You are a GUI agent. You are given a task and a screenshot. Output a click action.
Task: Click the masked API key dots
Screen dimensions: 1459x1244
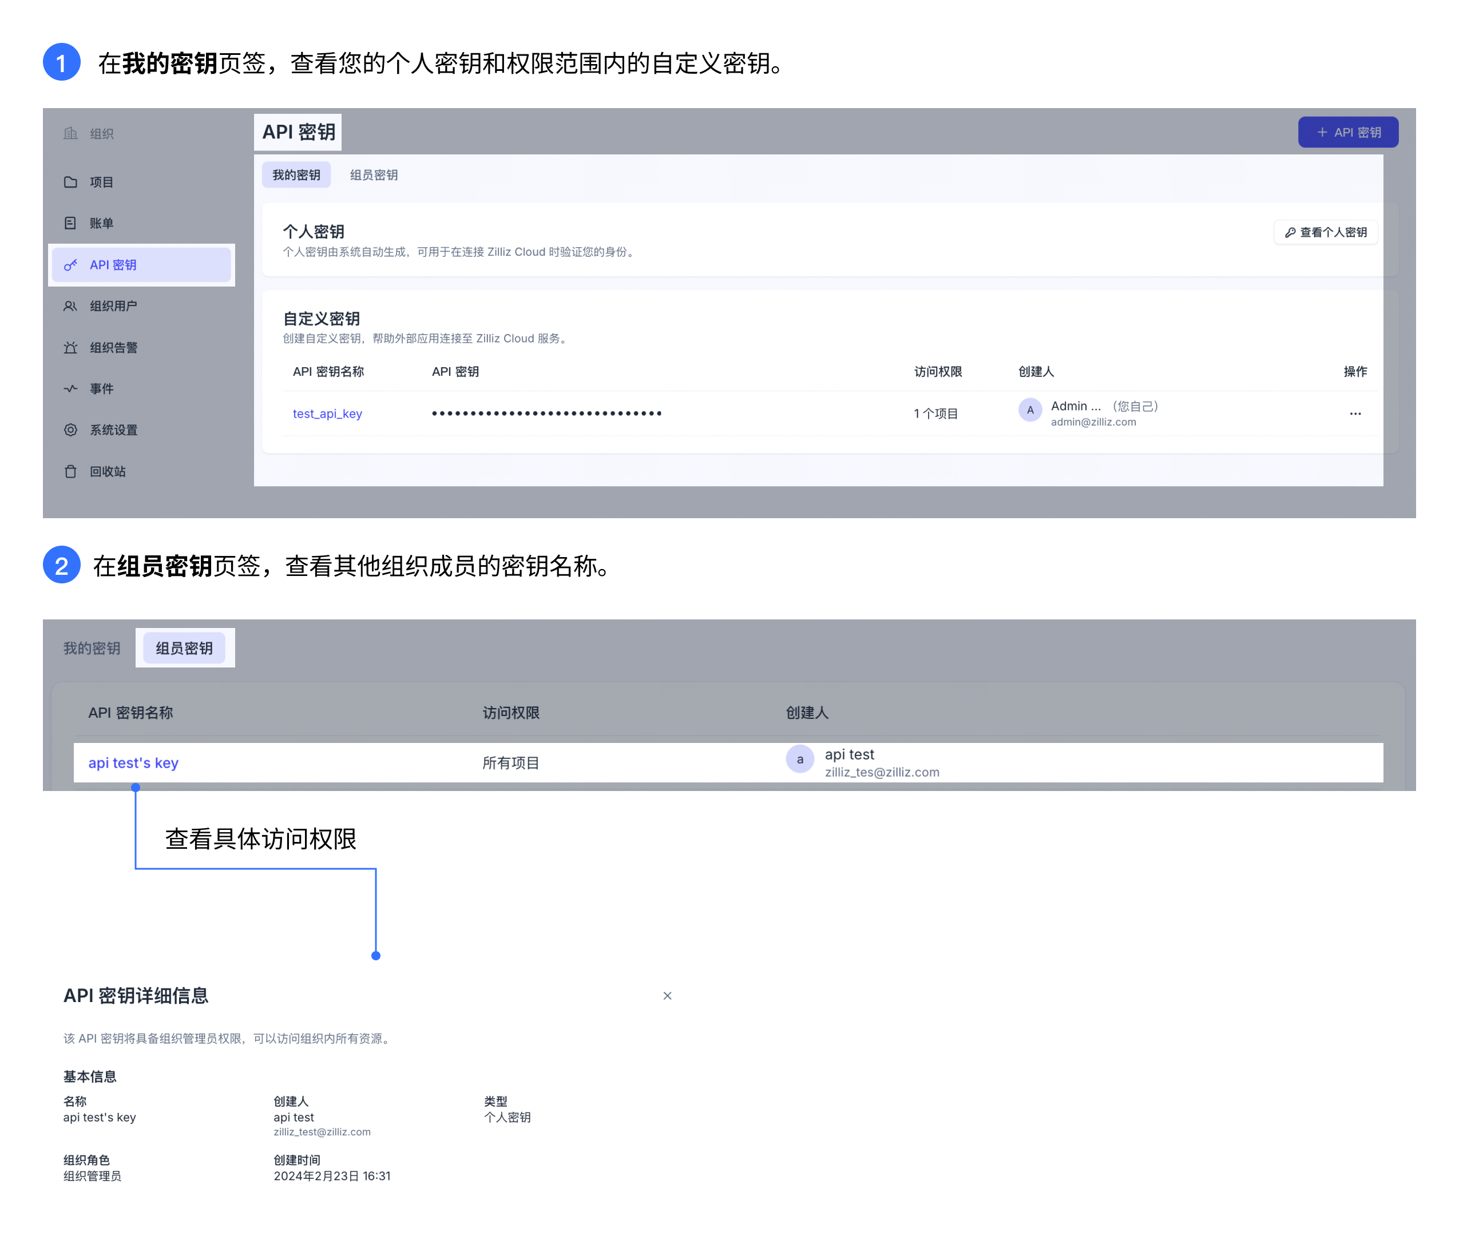point(546,414)
